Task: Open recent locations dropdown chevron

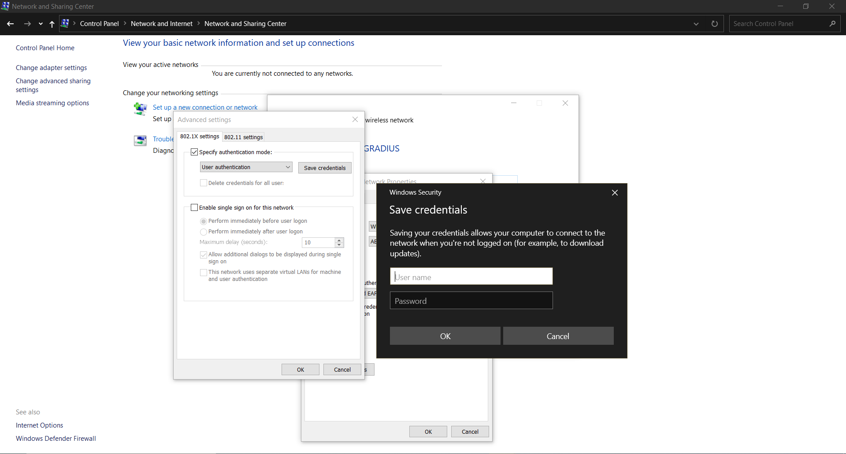Action: point(41,24)
